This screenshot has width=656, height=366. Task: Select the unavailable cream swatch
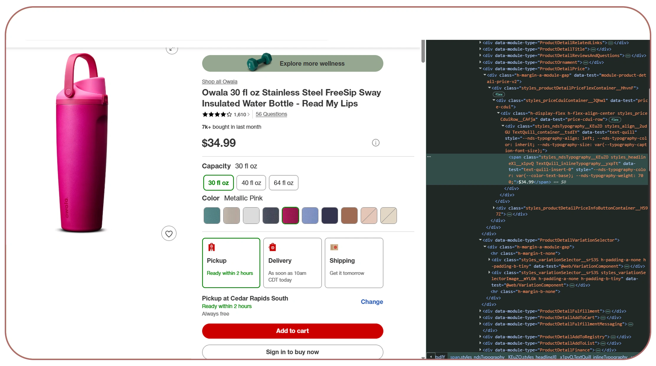point(388,216)
